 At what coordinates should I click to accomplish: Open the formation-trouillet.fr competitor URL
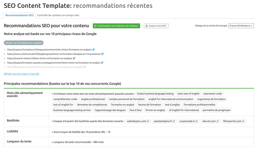pos(45,67)
